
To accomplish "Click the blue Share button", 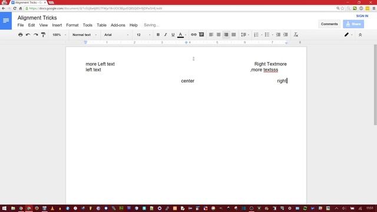I will click(353, 24).
